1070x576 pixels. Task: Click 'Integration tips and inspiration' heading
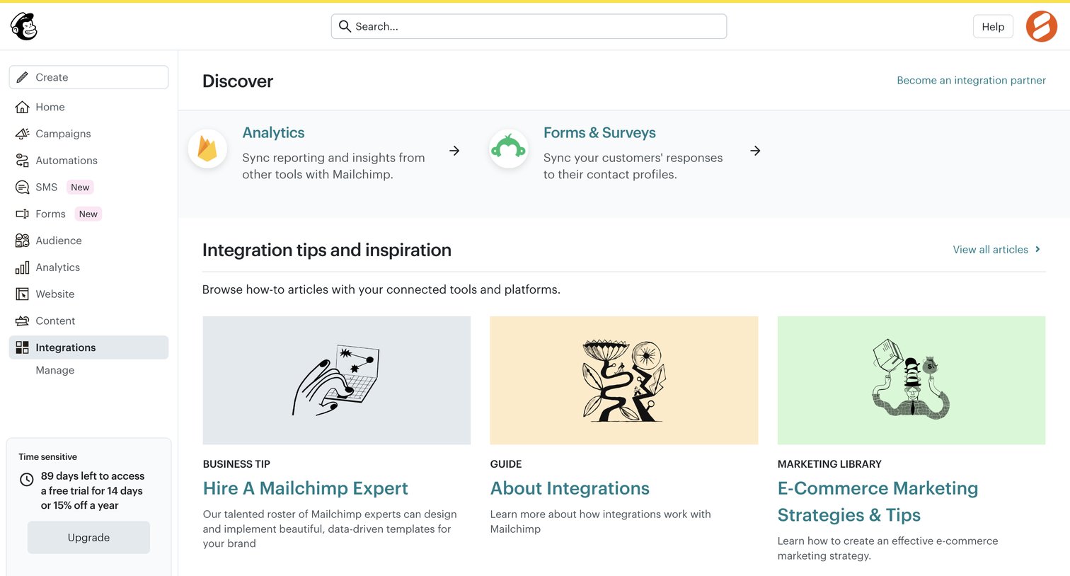[327, 250]
